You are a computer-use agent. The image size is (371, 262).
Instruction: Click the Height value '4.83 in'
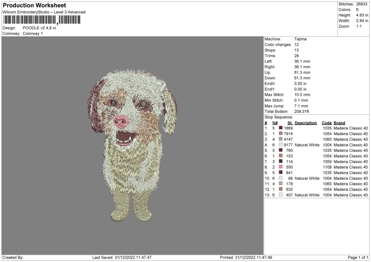[x=362, y=15]
